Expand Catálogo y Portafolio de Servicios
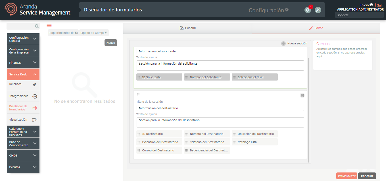Viewport: 386px width, 181px height. click(23, 132)
